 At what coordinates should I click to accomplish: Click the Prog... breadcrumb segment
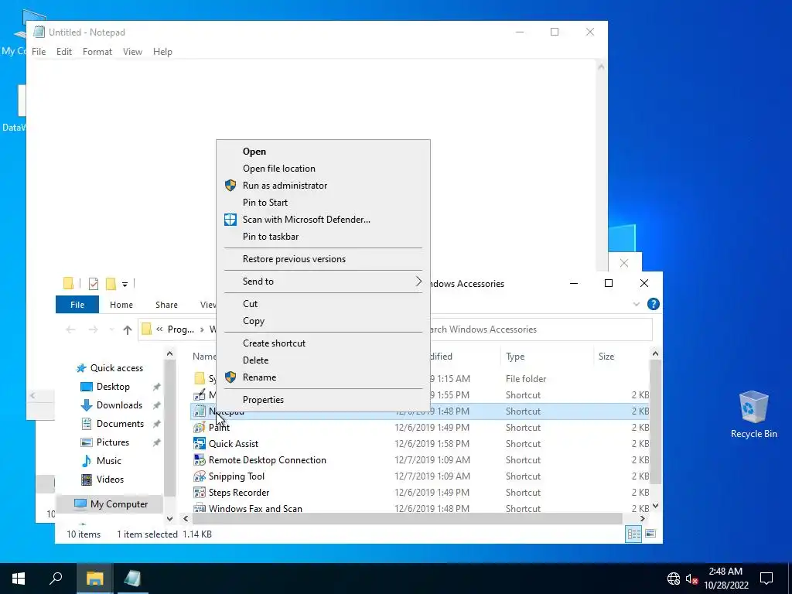181,329
